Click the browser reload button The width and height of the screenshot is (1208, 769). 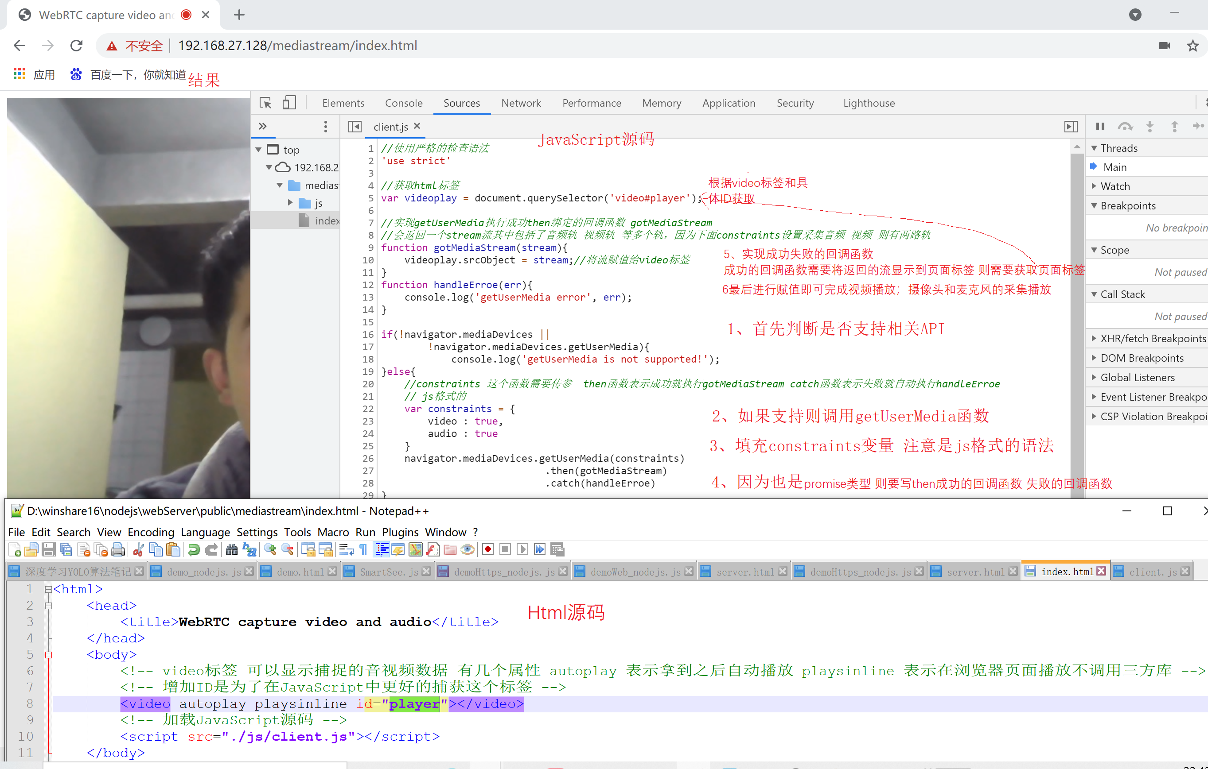pyautogui.click(x=76, y=46)
